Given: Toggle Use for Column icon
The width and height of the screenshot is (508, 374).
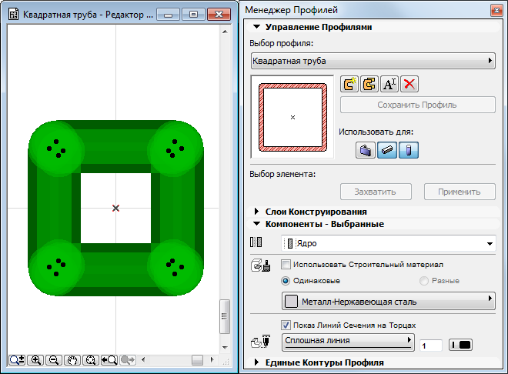Looking at the screenshot, I should pos(409,150).
